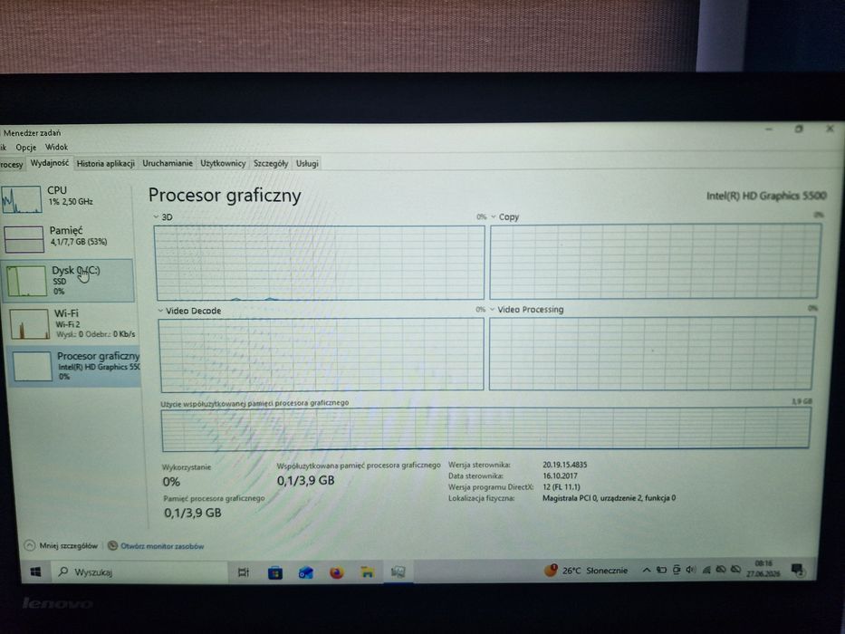
Task: Click the driver date 16.10.2017 value
Action: (x=560, y=476)
